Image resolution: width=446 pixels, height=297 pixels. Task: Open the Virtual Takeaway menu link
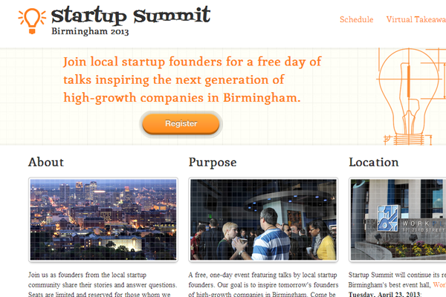tap(416, 19)
